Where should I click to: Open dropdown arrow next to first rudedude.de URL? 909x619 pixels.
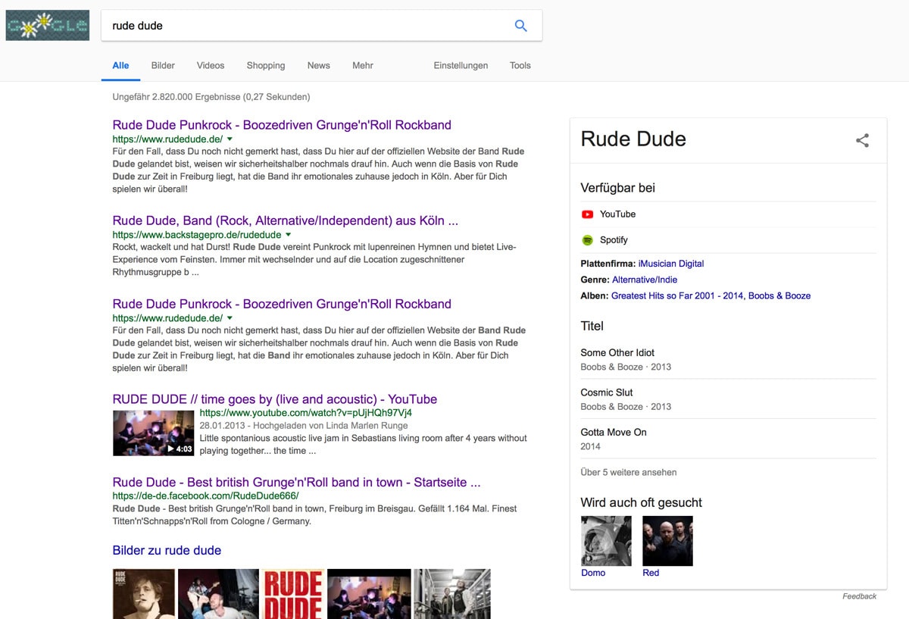pos(230,139)
